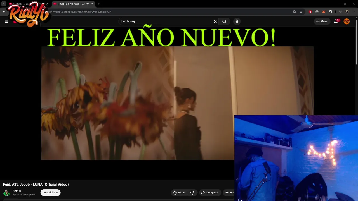
Task: Open the notifications bell
Action: click(336, 21)
